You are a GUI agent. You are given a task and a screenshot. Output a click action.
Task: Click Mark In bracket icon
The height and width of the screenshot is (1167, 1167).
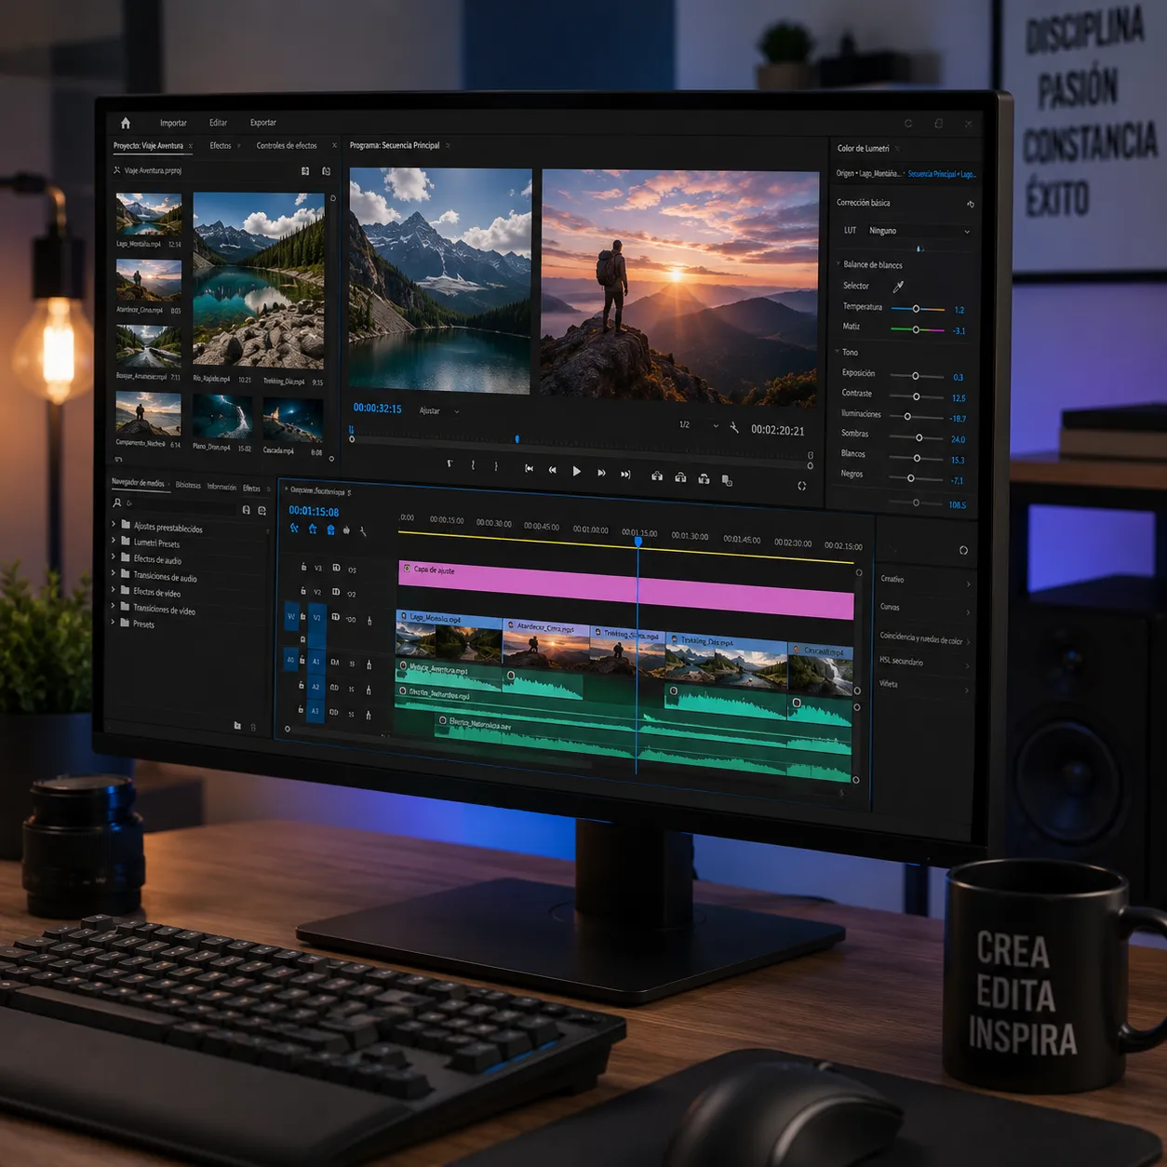pyautogui.click(x=473, y=464)
